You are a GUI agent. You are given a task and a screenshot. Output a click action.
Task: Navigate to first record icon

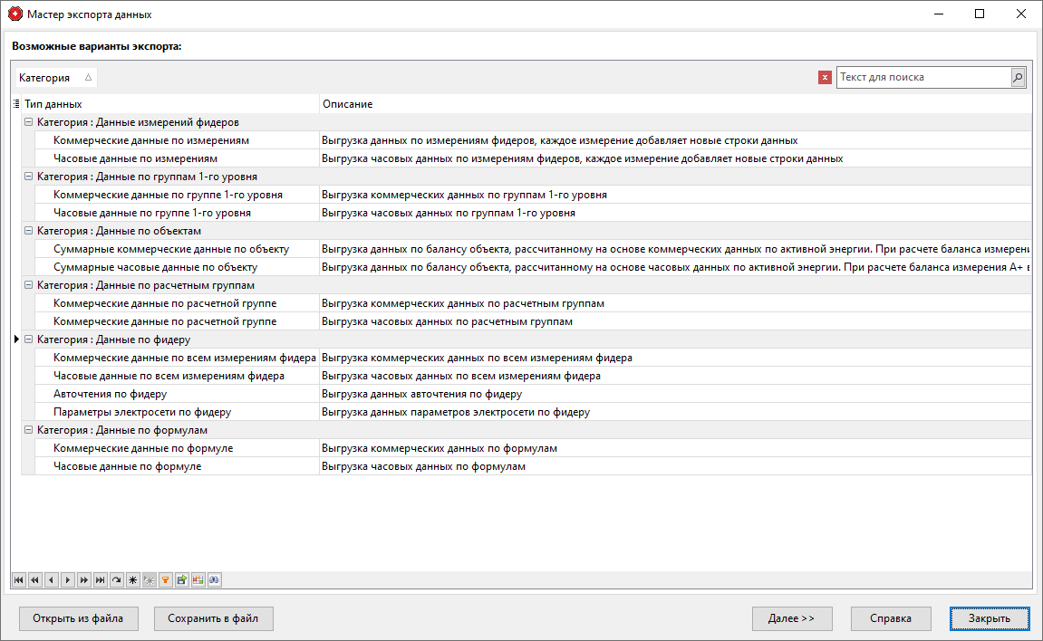[x=19, y=579]
